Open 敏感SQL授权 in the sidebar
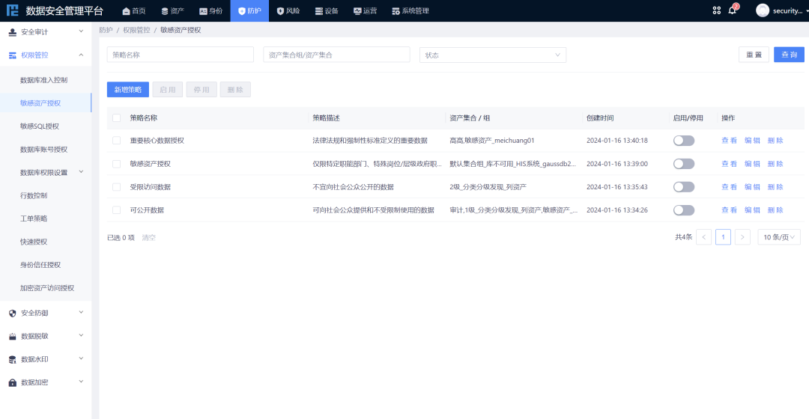This screenshot has height=419, width=809. (40, 126)
